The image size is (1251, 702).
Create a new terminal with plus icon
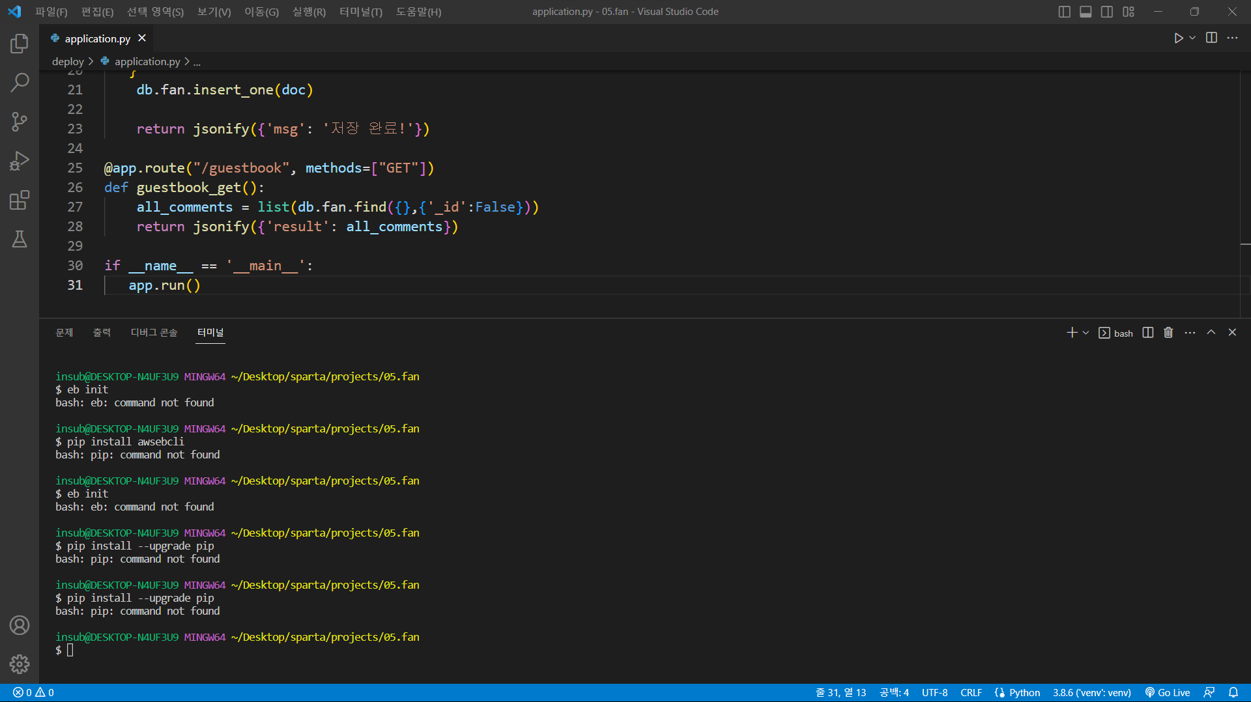tap(1072, 333)
